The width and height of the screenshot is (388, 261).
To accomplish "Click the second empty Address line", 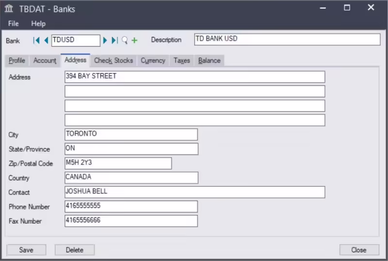I will click(195, 91).
